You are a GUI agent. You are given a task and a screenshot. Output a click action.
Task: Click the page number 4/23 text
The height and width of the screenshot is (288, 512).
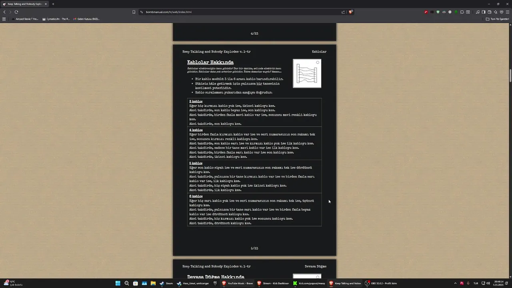[x=254, y=34]
